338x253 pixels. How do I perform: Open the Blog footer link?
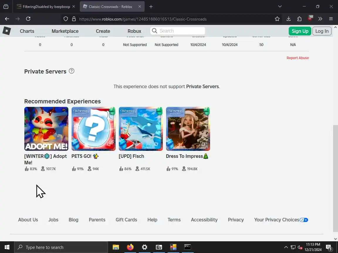coord(73,220)
